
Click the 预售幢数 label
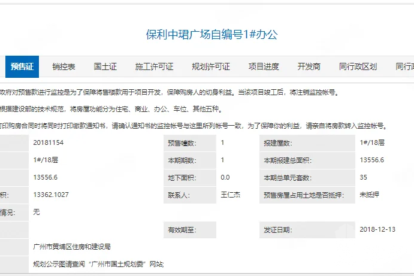[x=182, y=143]
